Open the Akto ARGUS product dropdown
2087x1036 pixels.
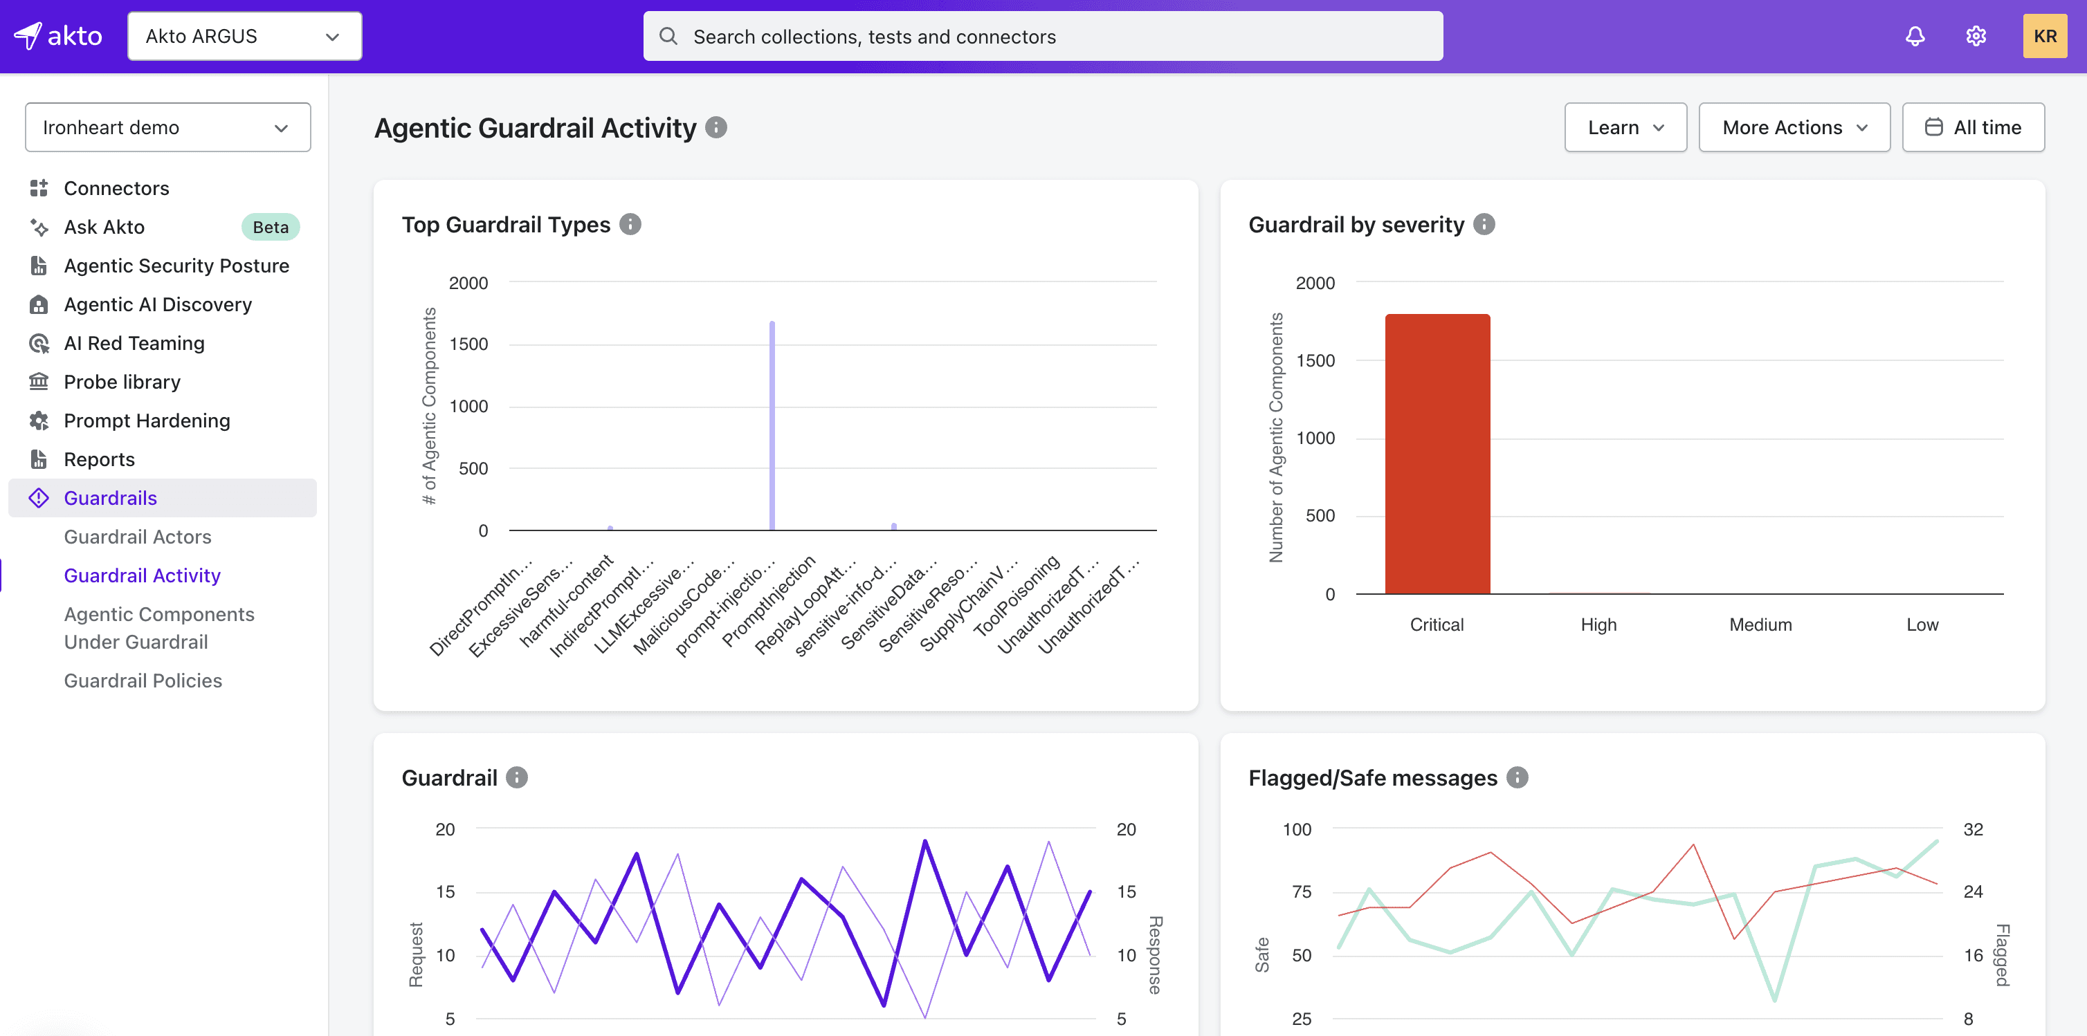pos(244,37)
